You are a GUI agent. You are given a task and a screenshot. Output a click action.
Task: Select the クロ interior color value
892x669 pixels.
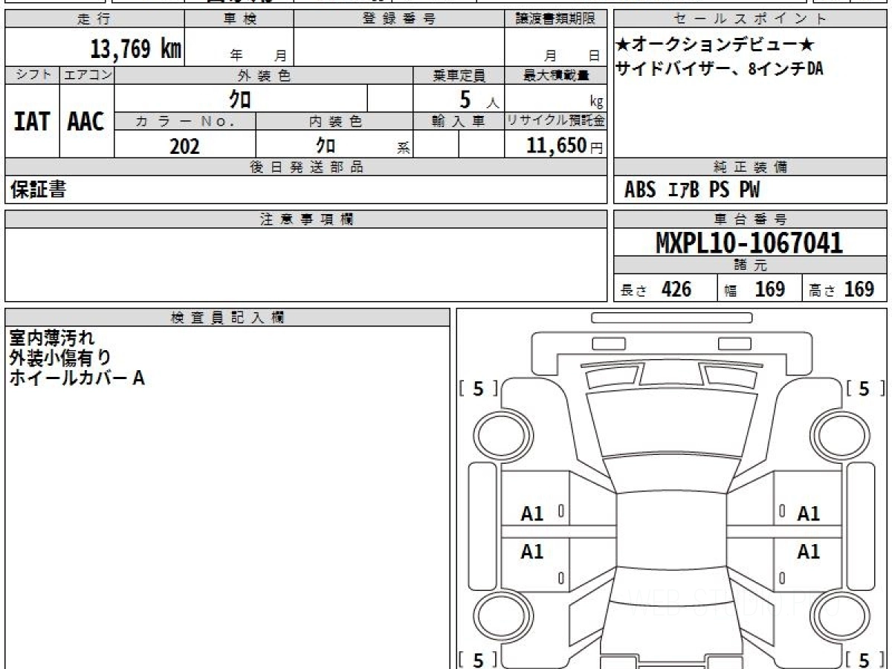[326, 146]
